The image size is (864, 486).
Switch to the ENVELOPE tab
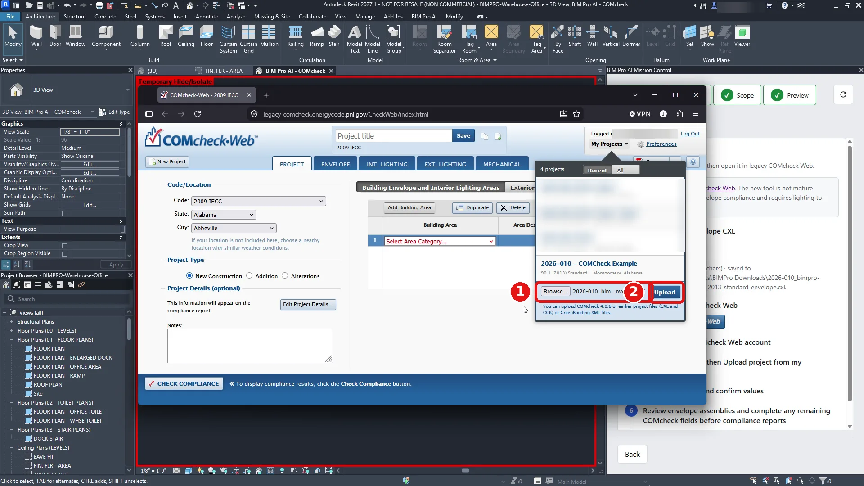[x=335, y=164]
